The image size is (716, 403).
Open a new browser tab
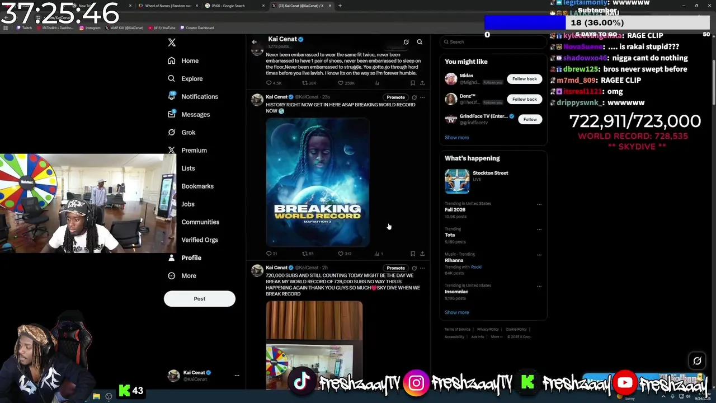pyautogui.click(x=340, y=6)
